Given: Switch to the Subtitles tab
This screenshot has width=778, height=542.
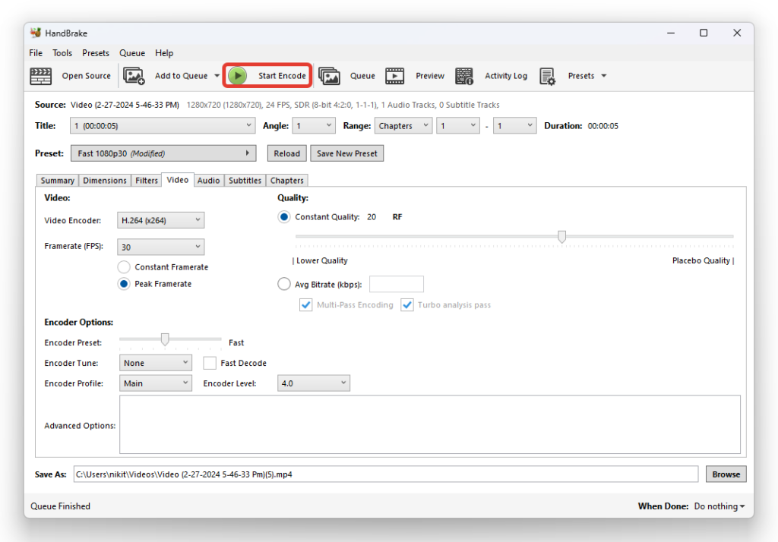Looking at the screenshot, I should 245,181.
